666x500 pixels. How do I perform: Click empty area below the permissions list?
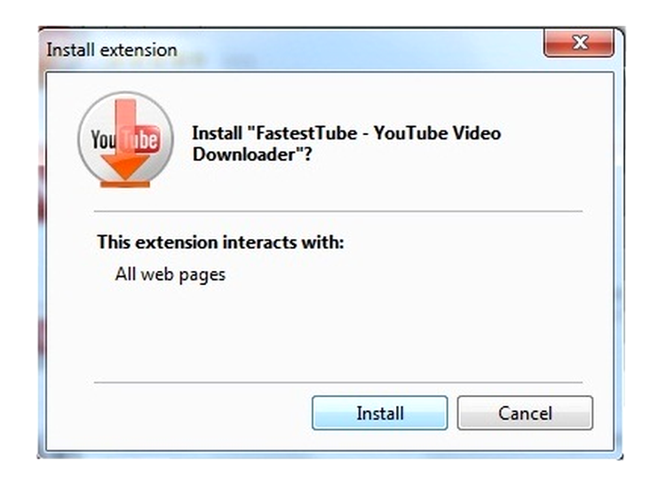click(x=331, y=333)
